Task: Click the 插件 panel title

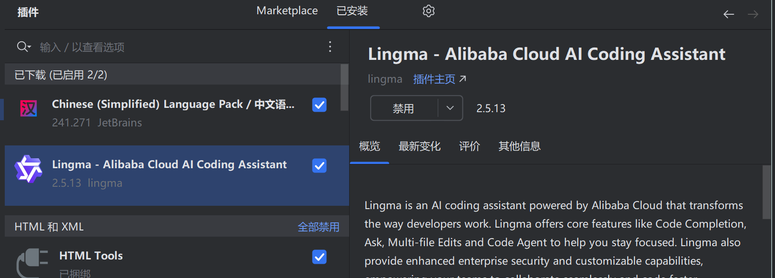Action: point(28,12)
